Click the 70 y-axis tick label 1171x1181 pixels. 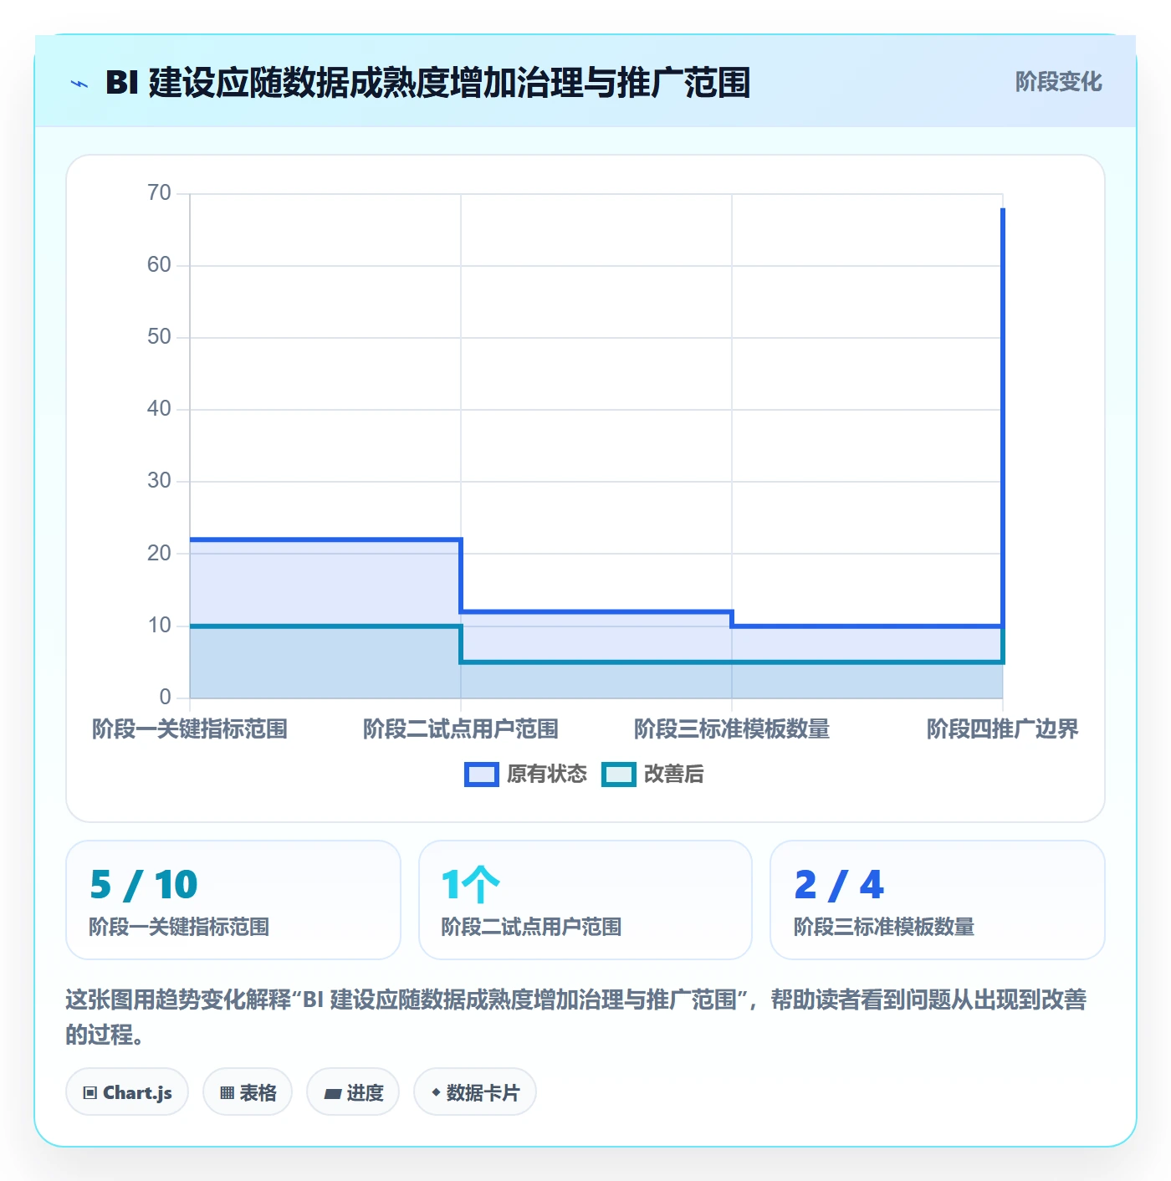click(159, 193)
